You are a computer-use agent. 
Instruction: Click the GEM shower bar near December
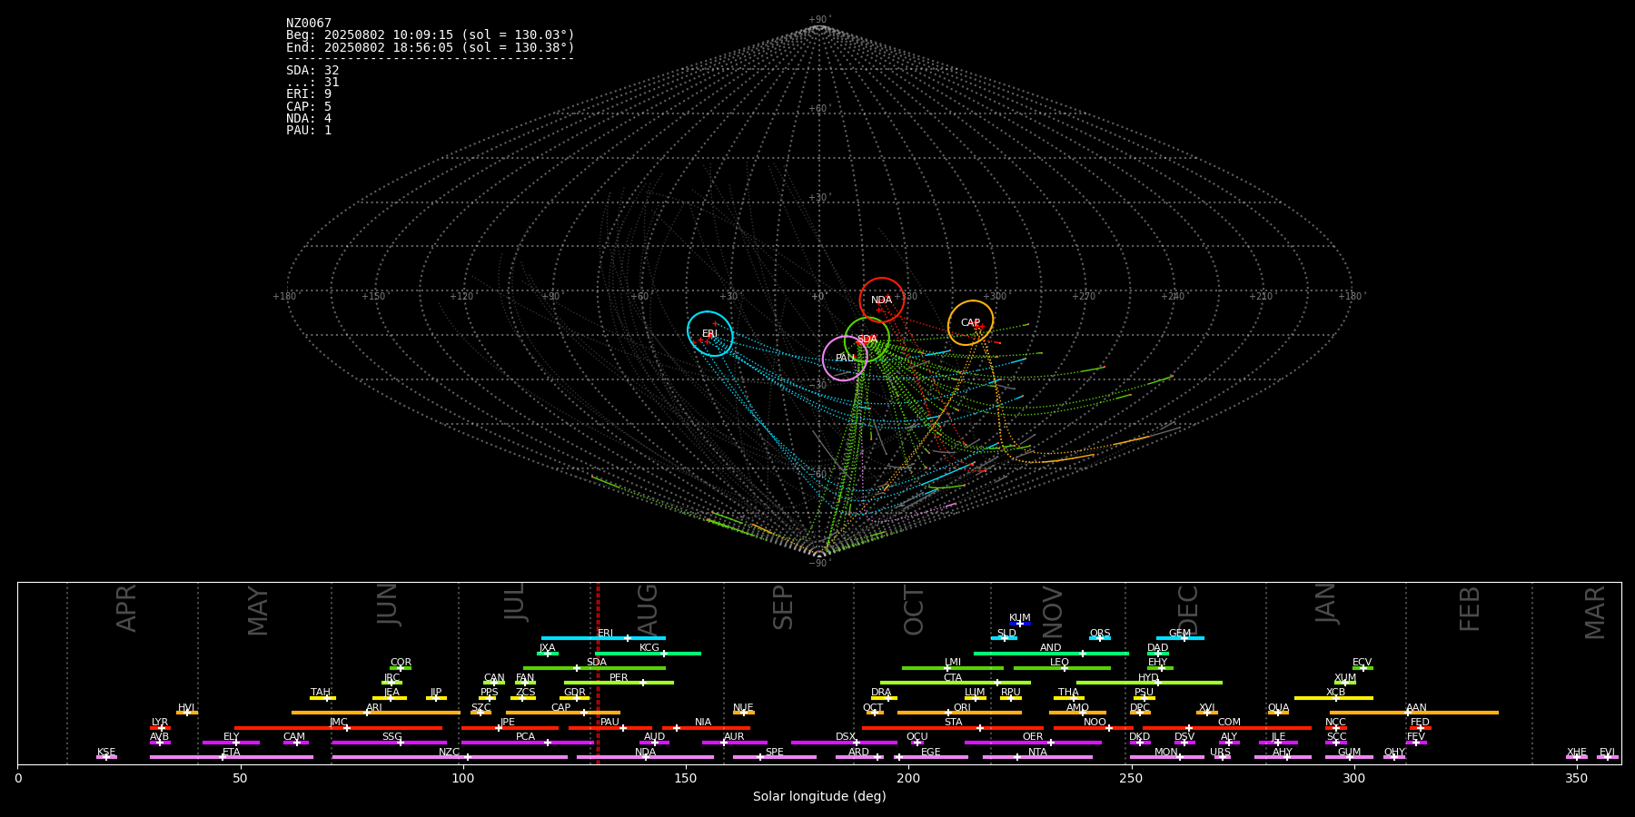[x=1180, y=638]
